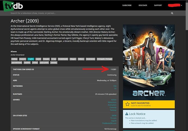The width and height of the screenshot is (188, 131).
Task: Select the français language tab
Action: 46,59
